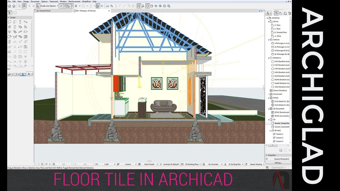Collapse the Design toolbox section
The width and height of the screenshot is (340, 191).
(8, 18)
